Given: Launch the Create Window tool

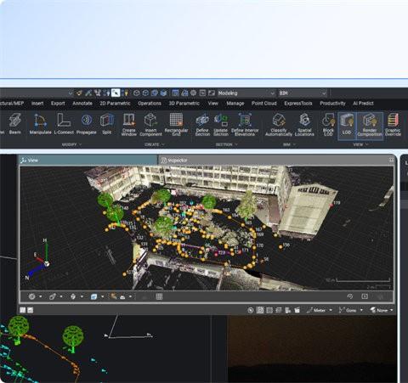Looking at the screenshot, I should [x=128, y=125].
